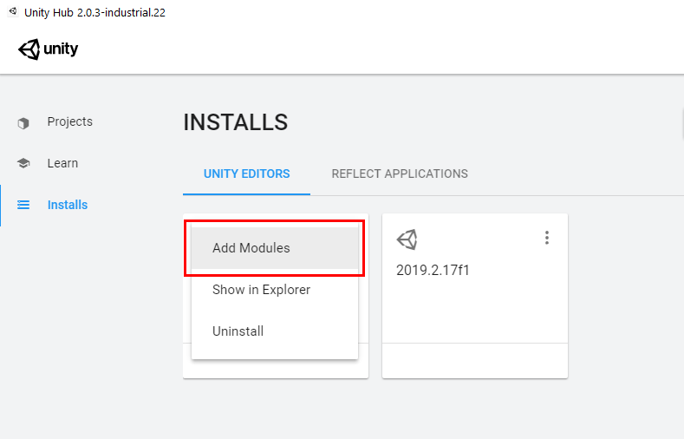Click the Unity icon on 2019.2.17f1 card
The width and height of the screenshot is (684, 439).
coord(407,239)
